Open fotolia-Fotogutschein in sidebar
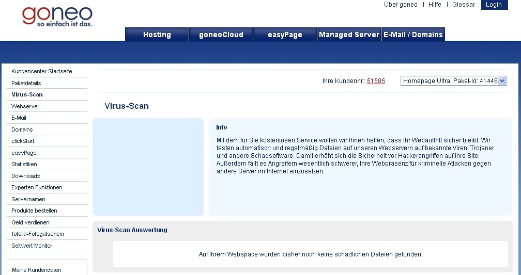521x275 pixels. tap(38, 234)
